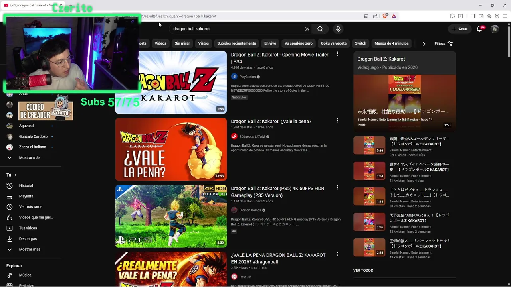Open Brave VPN shield icon
This screenshot has width=511, height=287.
point(497,16)
